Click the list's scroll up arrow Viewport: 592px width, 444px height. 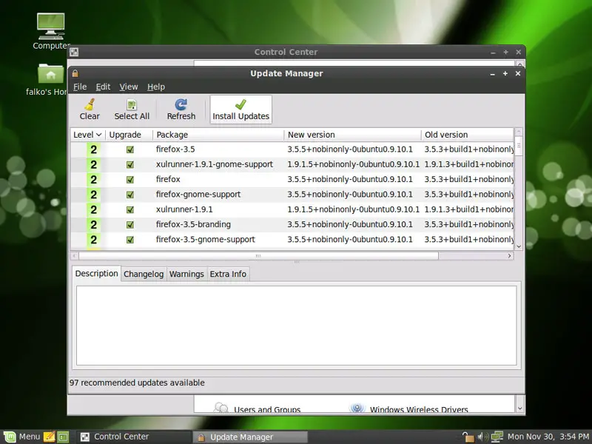pos(519,132)
